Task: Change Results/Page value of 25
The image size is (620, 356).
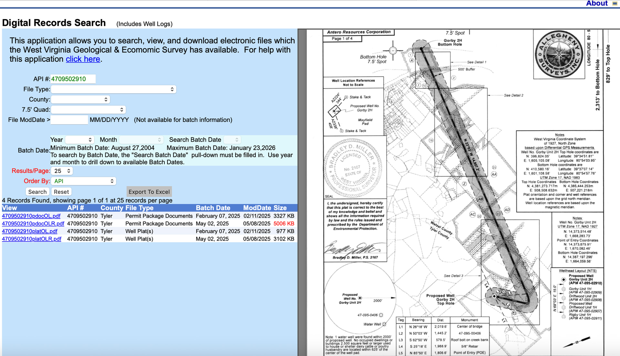Action: coord(62,171)
